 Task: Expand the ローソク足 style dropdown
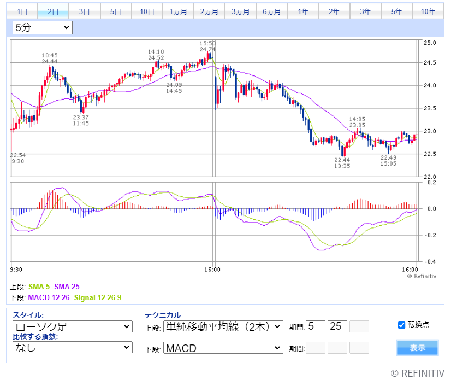tap(72, 326)
